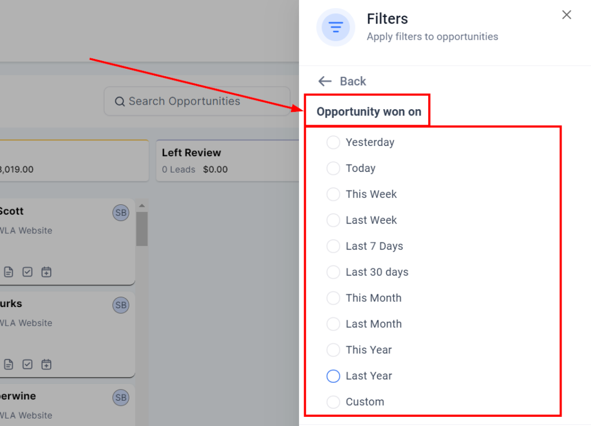Select the Yesterday radio option

click(333, 143)
